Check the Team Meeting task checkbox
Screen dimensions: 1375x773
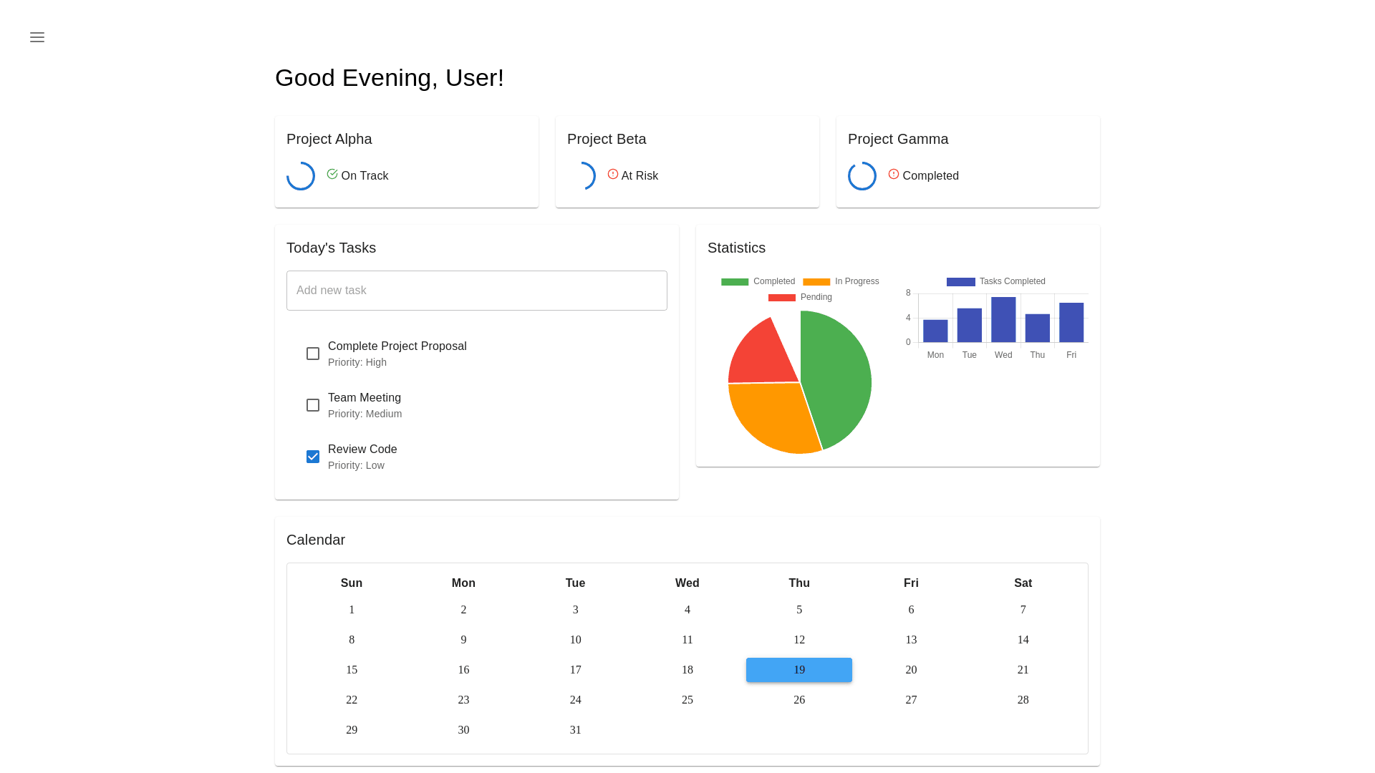coord(313,405)
